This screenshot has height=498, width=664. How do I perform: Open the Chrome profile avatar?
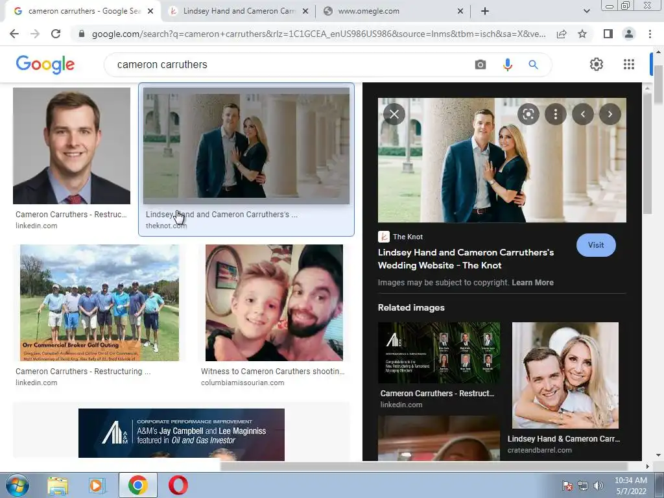click(629, 34)
